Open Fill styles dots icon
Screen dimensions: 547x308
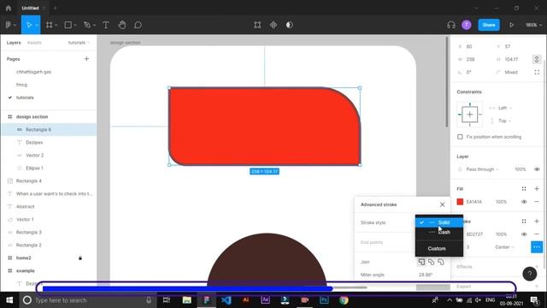524,188
